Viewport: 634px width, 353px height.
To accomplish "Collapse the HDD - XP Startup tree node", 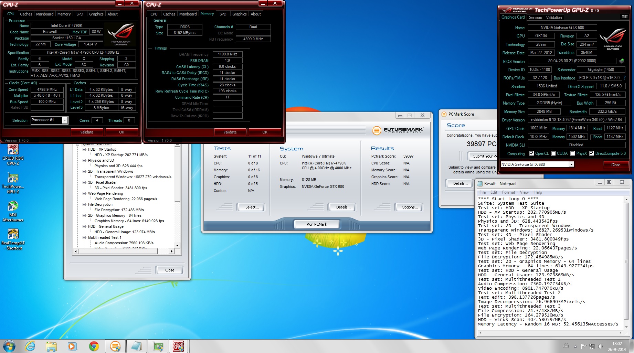I will [84, 149].
